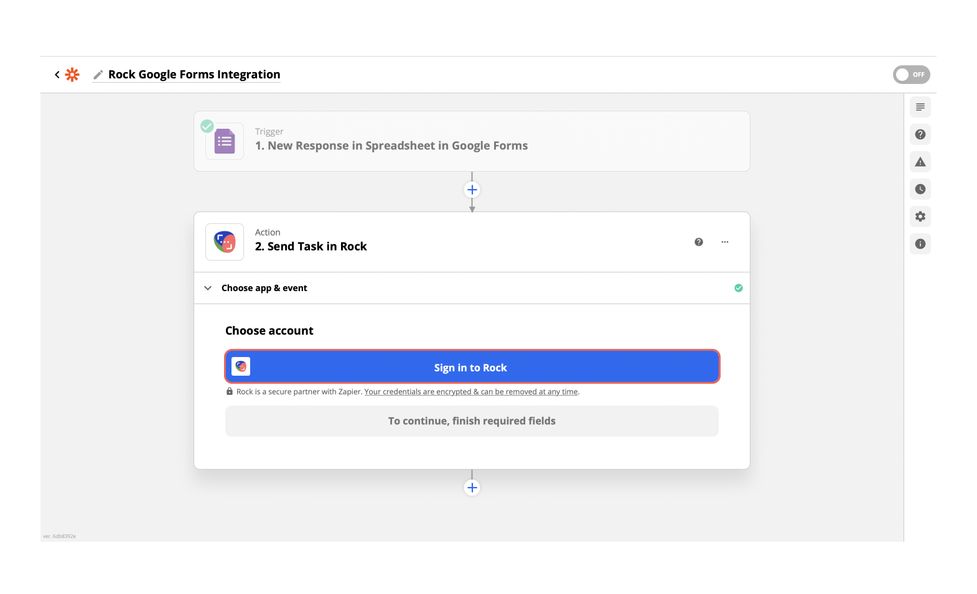Open the action step three-dot menu

point(724,242)
